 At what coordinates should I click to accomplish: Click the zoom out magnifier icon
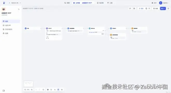25,90
